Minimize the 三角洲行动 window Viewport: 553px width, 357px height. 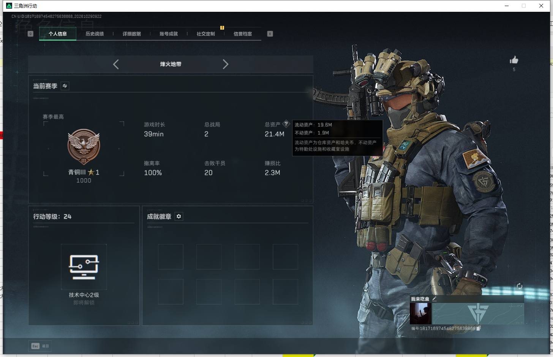507,6
